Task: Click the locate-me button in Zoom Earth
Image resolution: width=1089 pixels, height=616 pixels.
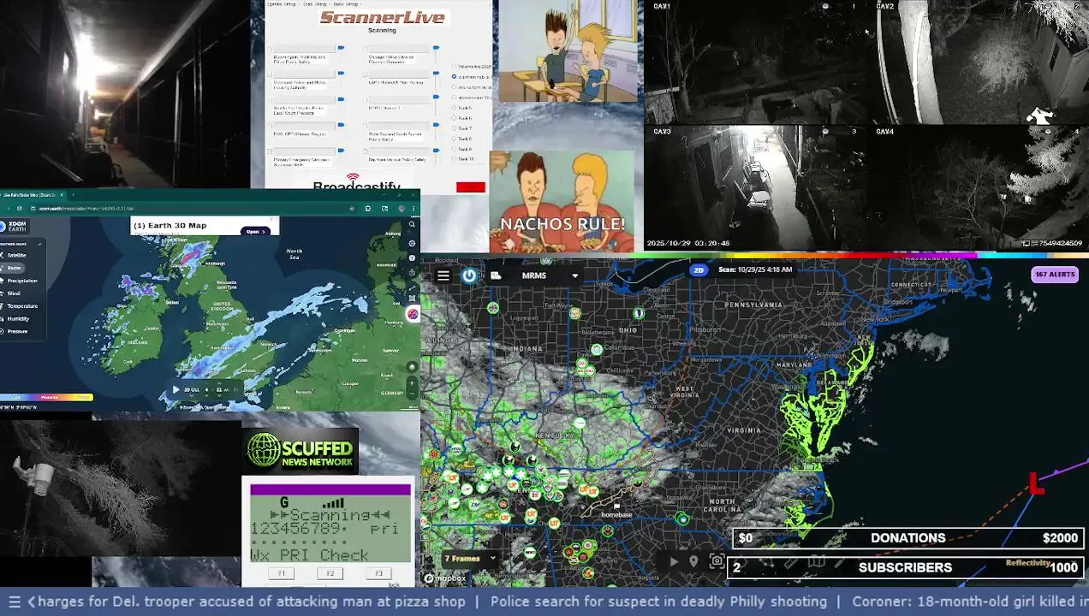Action: 412,366
